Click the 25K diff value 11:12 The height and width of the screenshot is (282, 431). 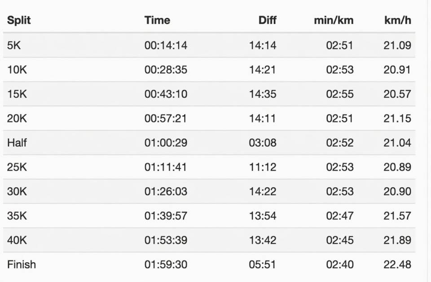[263, 167]
